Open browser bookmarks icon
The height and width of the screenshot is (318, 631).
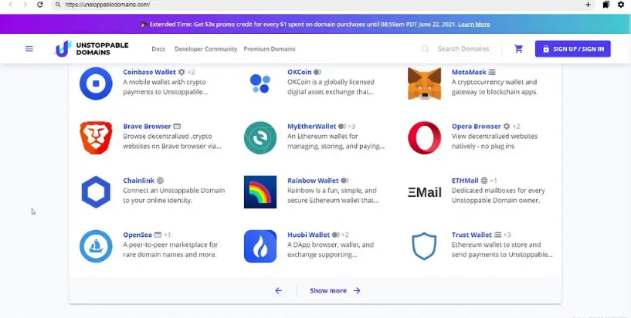606,5
